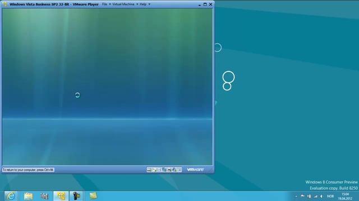Viewport: 359px width, 201px height.
Task: Click fifth device icon in VMware status bar
Action: [169, 170]
